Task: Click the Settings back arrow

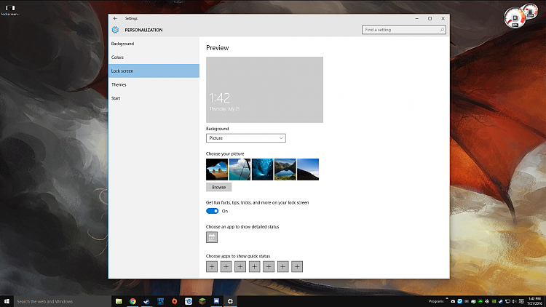Action: (x=115, y=18)
